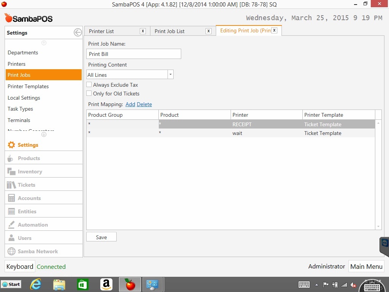Select Print Jobs in settings list
The image size is (389, 292).
coord(43,75)
